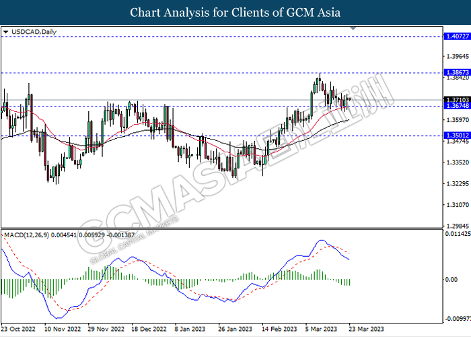Click the 0.011425 MACD scale value
The height and width of the screenshot is (337, 471).
pyautogui.click(x=458, y=234)
